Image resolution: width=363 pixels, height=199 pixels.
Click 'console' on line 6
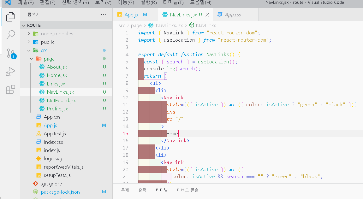pos(154,69)
